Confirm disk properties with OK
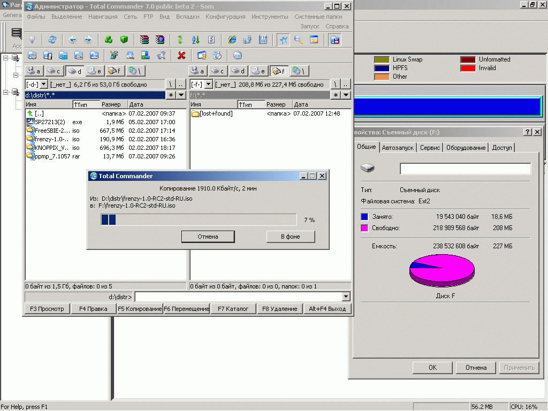 pyautogui.click(x=432, y=368)
